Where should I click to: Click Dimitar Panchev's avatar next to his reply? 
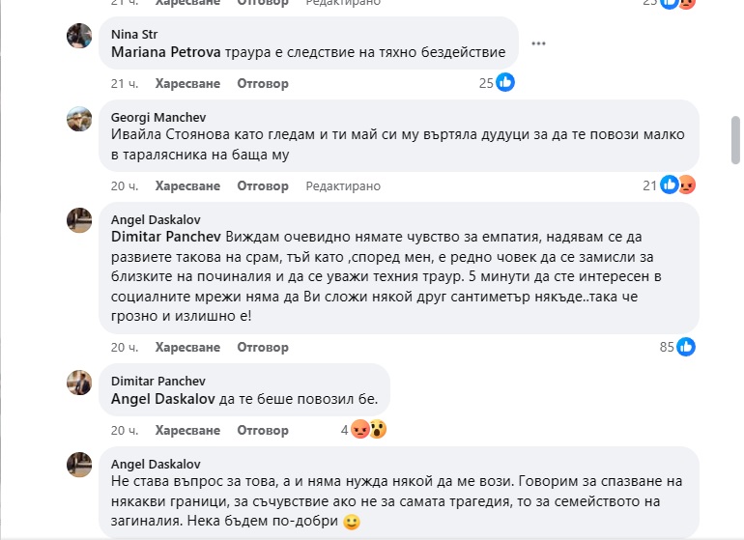79,382
